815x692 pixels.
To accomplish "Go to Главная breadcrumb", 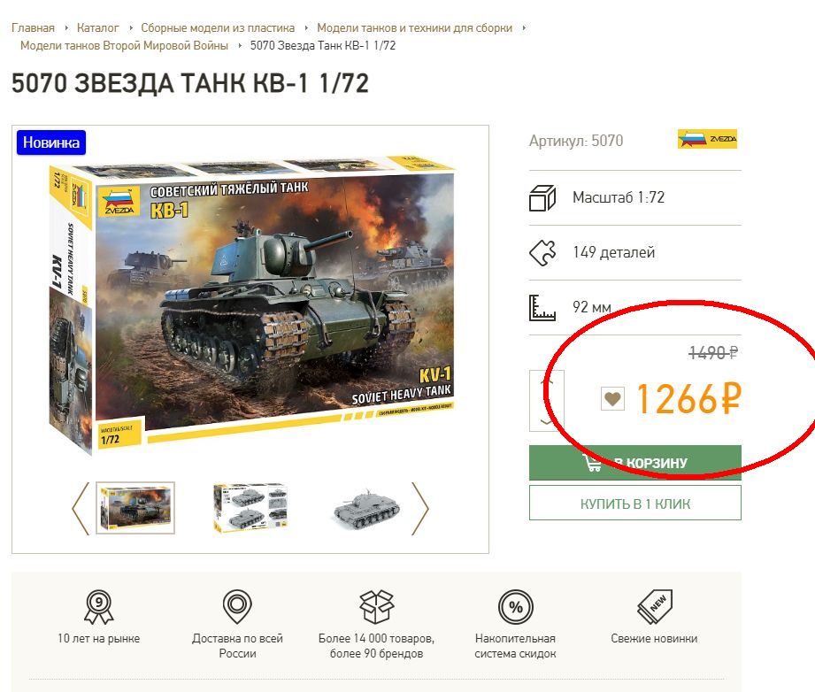I will [33, 27].
